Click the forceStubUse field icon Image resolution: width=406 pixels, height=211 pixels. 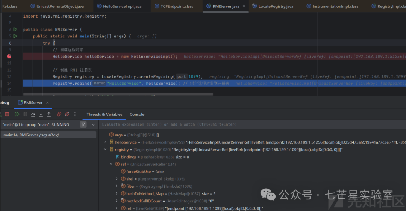(123, 172)
